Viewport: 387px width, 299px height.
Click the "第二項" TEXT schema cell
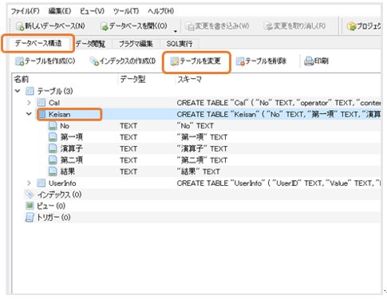tap(202, 160)
